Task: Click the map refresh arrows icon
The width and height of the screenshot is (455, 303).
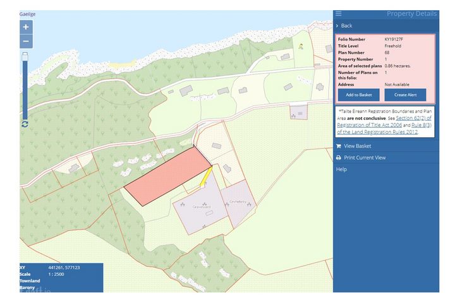Action: [25, 124]
